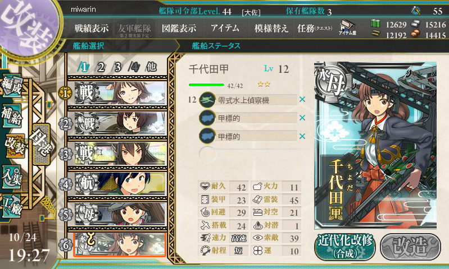The width and height of the screenshot is (449, 269).
Task: Open the 改装 remodel sidebar icon
Action: [15, 146]
